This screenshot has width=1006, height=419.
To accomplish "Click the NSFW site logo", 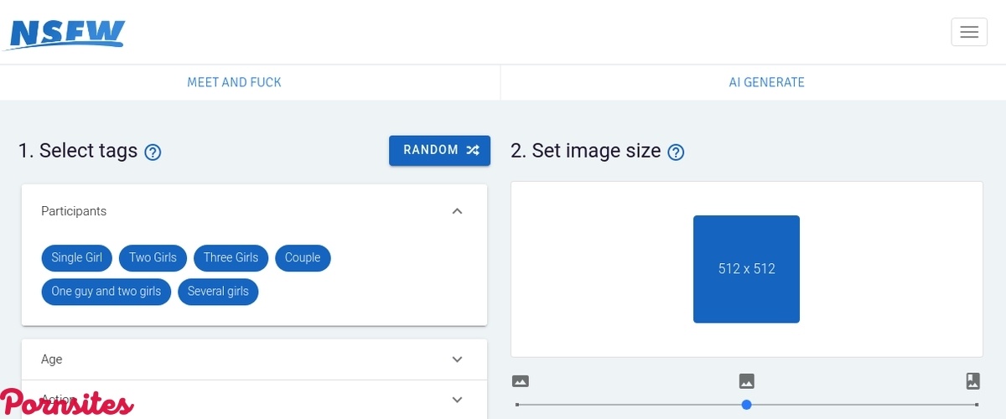I will [x=67, y=33].
